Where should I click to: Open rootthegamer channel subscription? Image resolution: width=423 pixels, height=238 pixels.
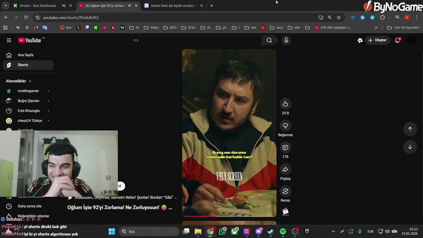28,91
